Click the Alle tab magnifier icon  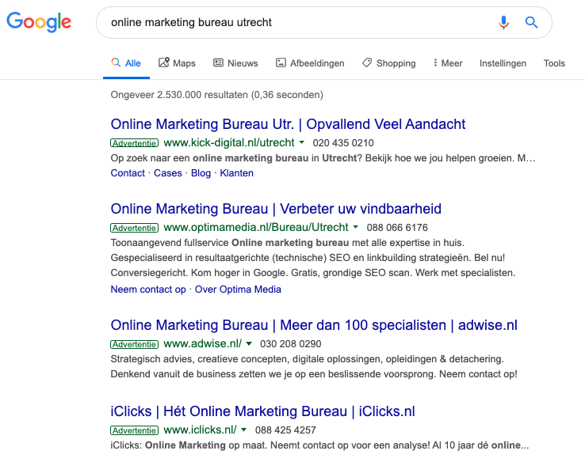coord(116,62)
